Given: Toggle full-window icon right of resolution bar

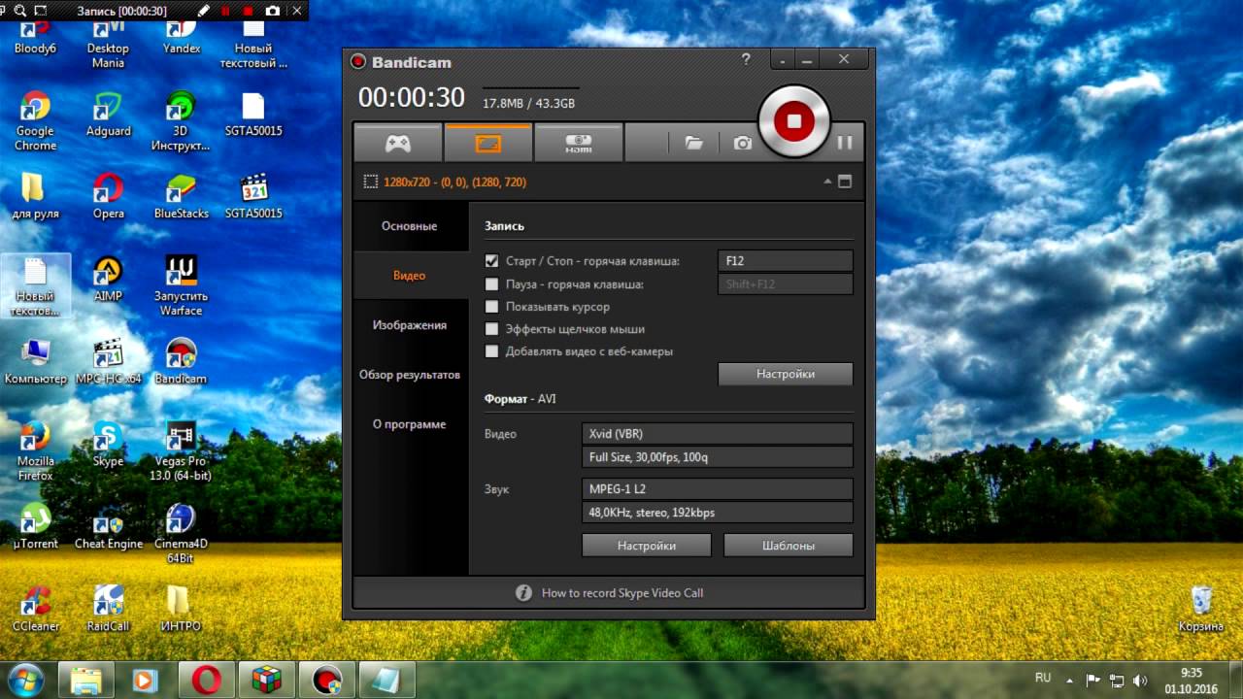Looking at the screenshot, I should tap(845, 182).
